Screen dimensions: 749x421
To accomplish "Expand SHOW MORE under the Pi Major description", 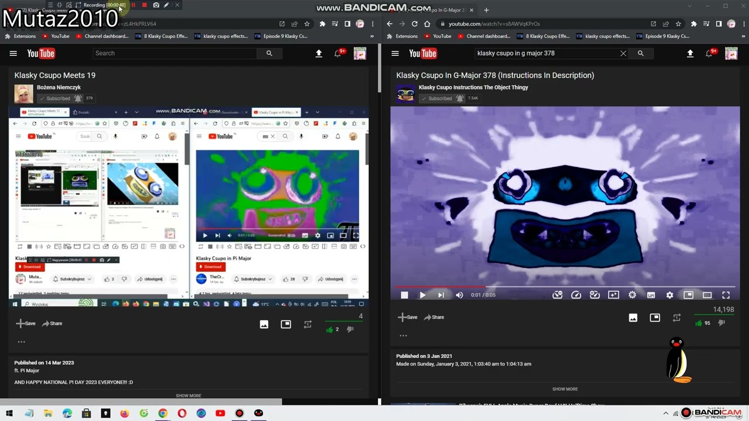I will 188,396.
